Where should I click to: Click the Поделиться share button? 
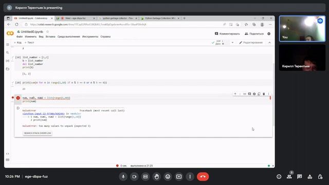coord(254,33)
